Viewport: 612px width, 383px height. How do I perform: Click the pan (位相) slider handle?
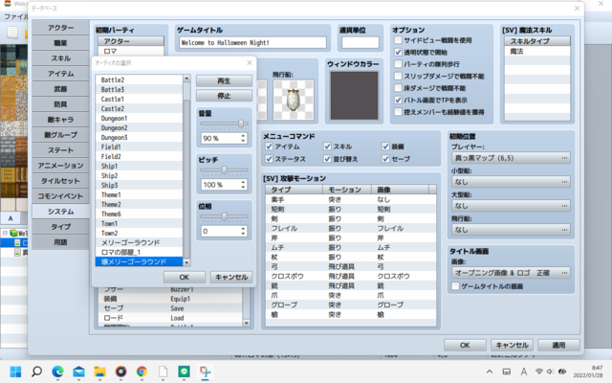point(224,216)
